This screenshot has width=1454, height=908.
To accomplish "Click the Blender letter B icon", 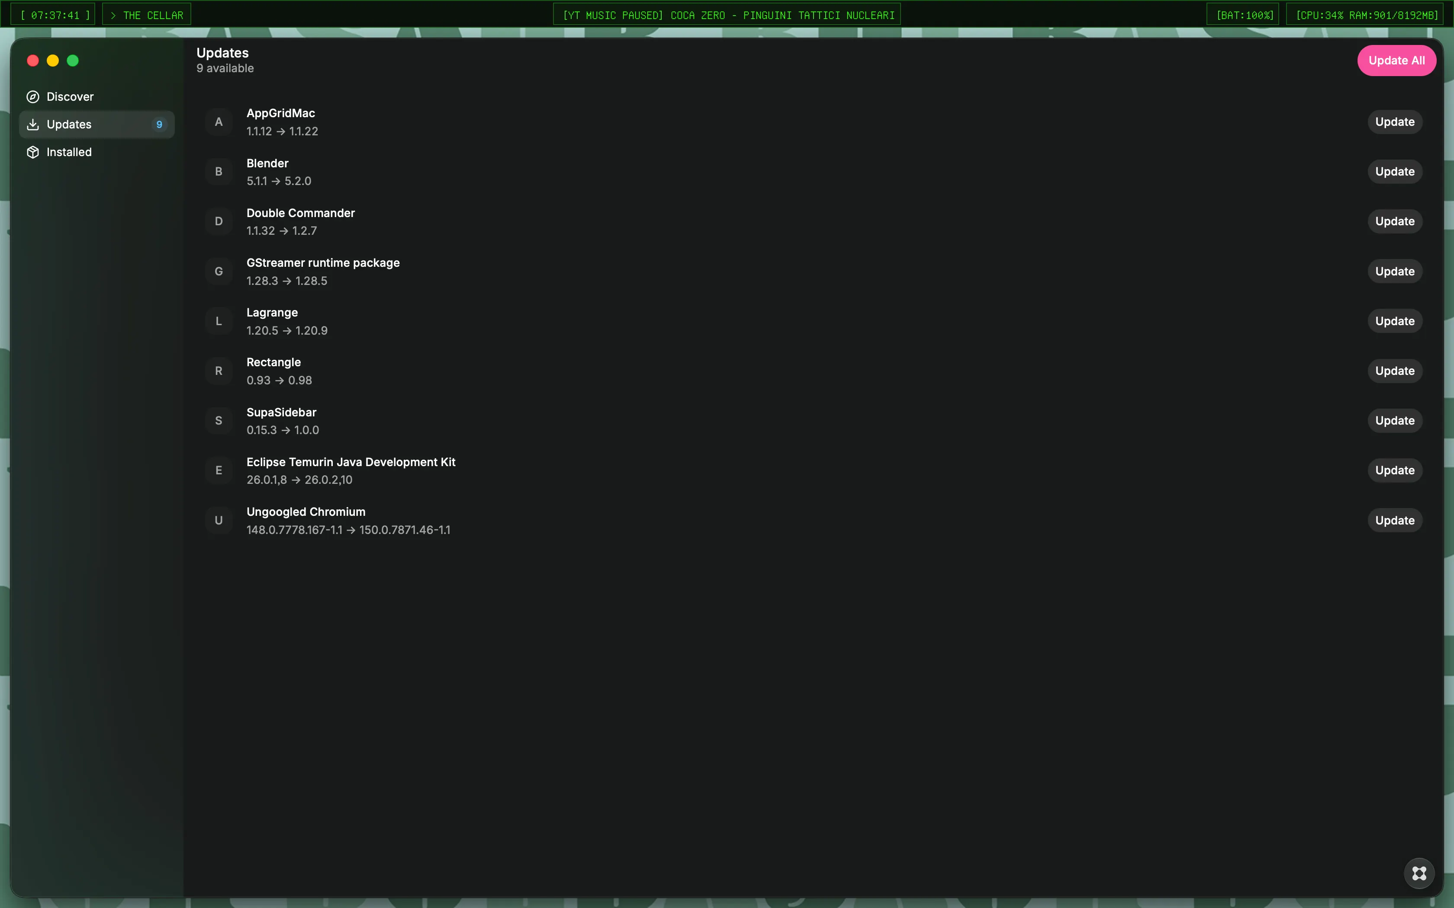I will 219,172.
